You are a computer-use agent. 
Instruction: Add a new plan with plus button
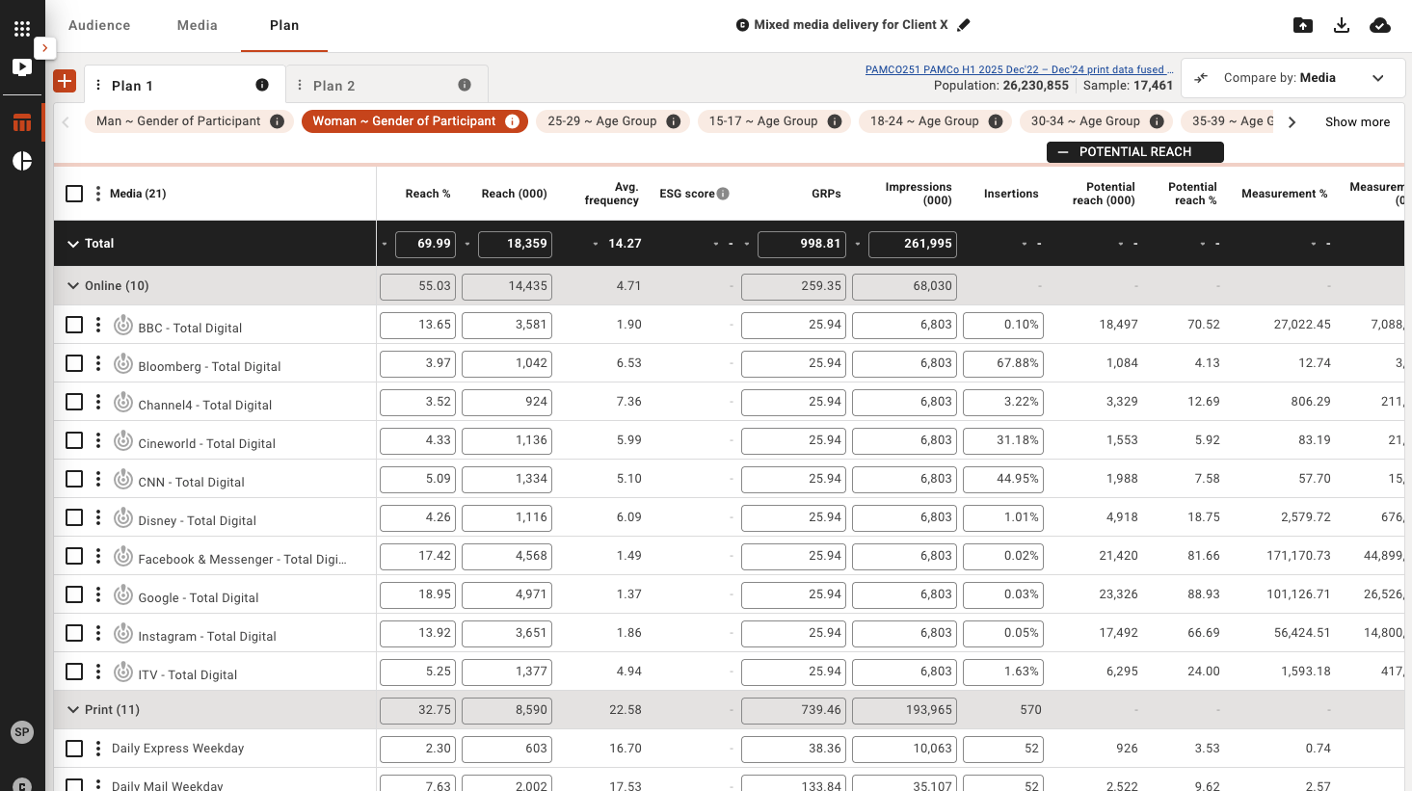(x=65, y=81)
